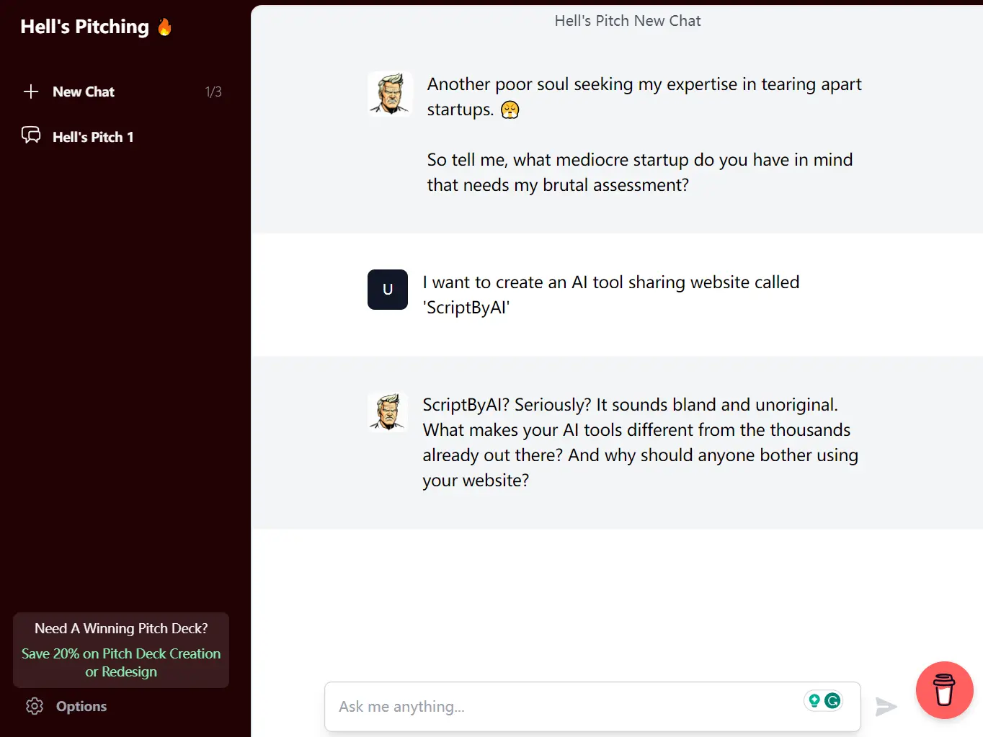Open the Options gear icon

[35, 706]
